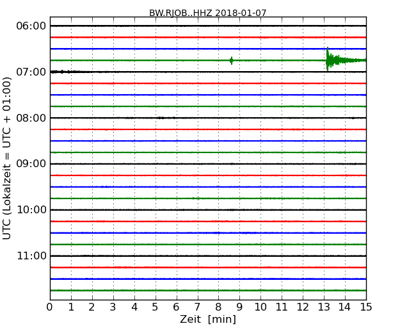Click x-axis tick label 2
Image resolution: width=416 pixels, height=333 pixels.
click(x=92, y=307)
